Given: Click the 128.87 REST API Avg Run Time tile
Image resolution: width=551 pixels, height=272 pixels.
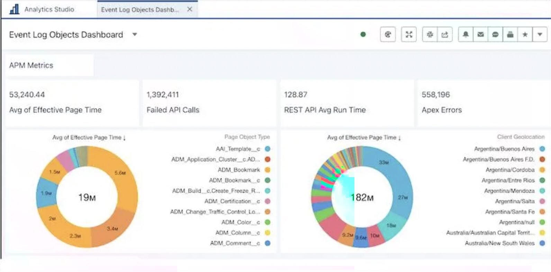Looking at the screenshot, I should 347,103.
